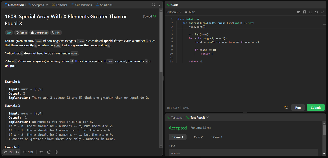Click the Easy difficulty tag
Image resolution: width=328 pixels, height=158 pixels.
9,33
